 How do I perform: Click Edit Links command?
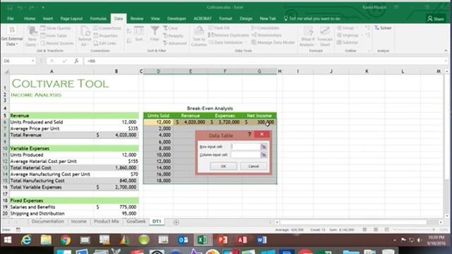(105, 43)
